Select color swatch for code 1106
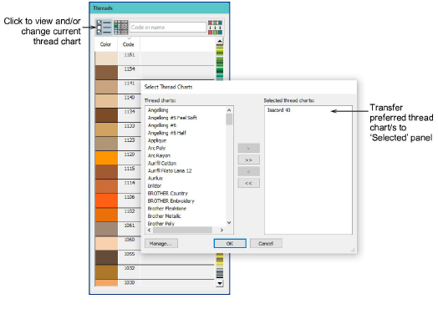The width and height of the screenshot is (438, 309). tap(106, 200)
